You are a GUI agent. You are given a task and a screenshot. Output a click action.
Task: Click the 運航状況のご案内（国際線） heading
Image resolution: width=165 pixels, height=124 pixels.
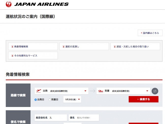(30, 17)
